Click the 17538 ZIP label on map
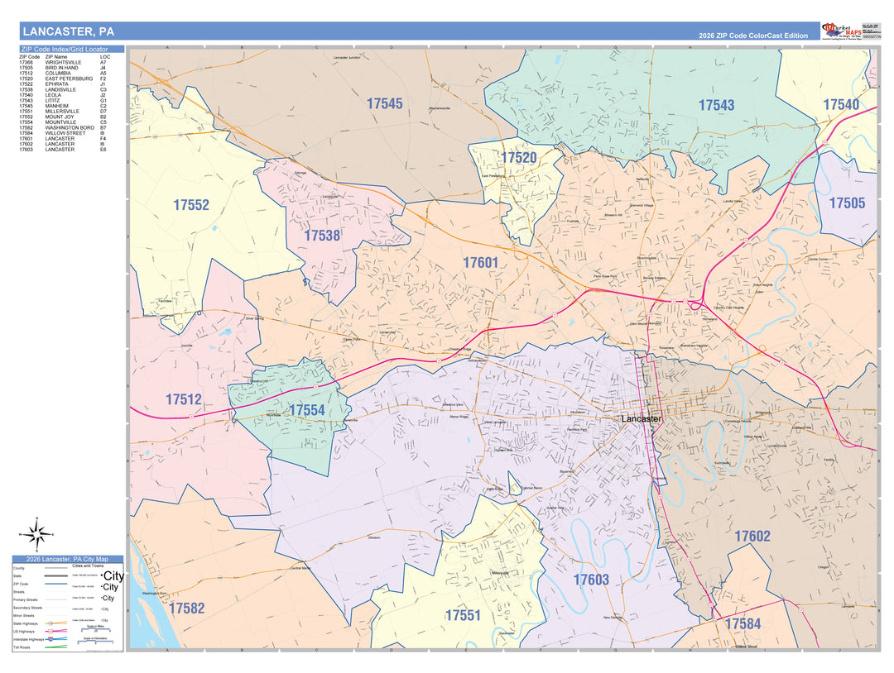This screenshot has height=673, width=894. click(x=322, y=236)
